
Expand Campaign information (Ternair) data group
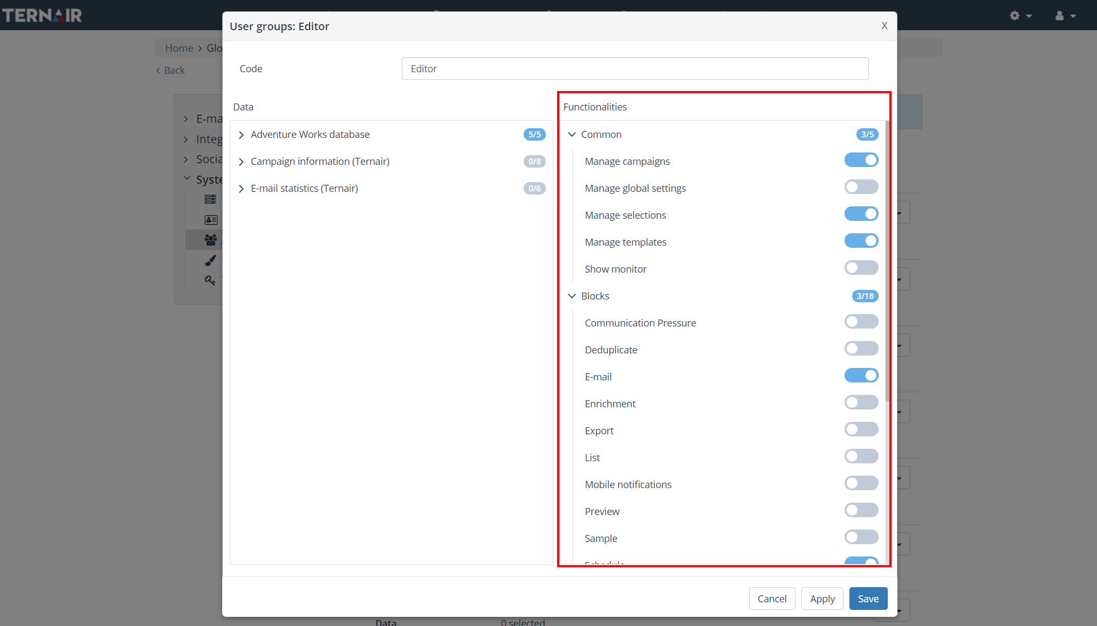[241, 162]
